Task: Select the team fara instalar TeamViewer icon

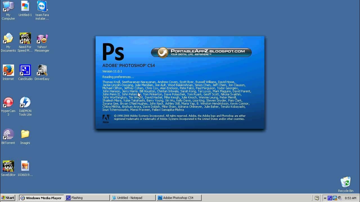Action: [x=42, y=10]
